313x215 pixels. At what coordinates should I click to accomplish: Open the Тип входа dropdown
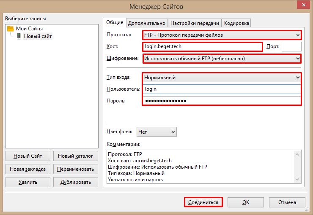222,78
